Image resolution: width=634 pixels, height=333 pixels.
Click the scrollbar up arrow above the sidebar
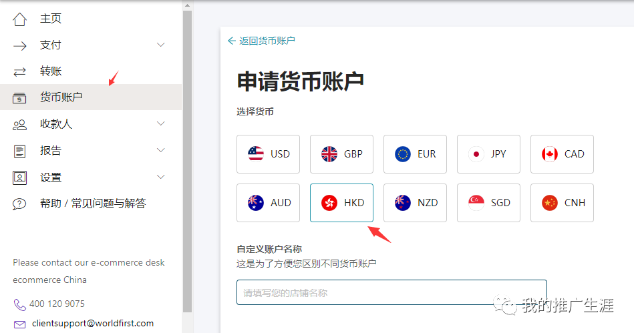click(187, 5)
